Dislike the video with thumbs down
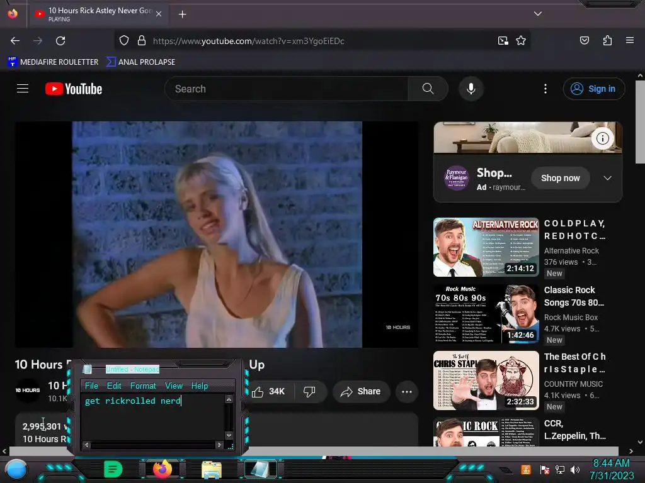645x483 pixels. (x=309, y=391)
